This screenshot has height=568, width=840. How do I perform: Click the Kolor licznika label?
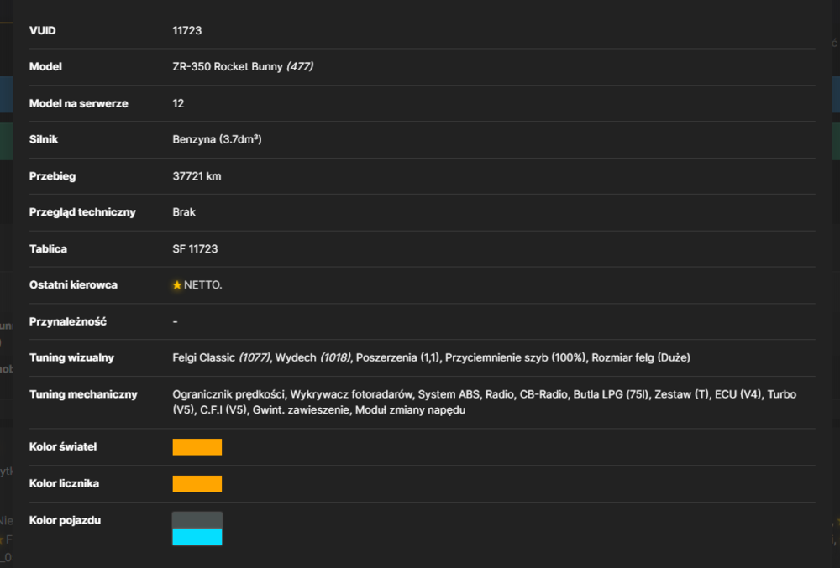click(65, 483)
